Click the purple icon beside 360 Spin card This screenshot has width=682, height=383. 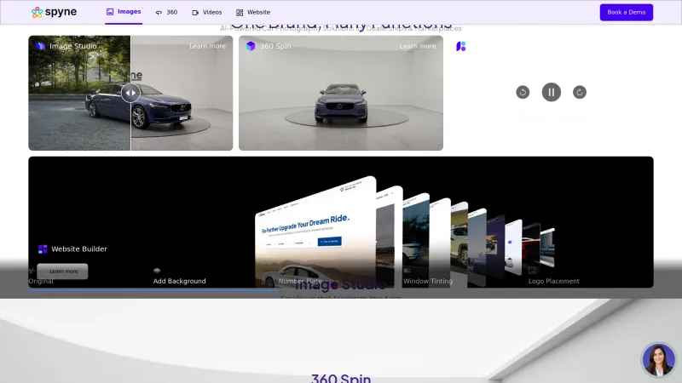click(461, 46)
